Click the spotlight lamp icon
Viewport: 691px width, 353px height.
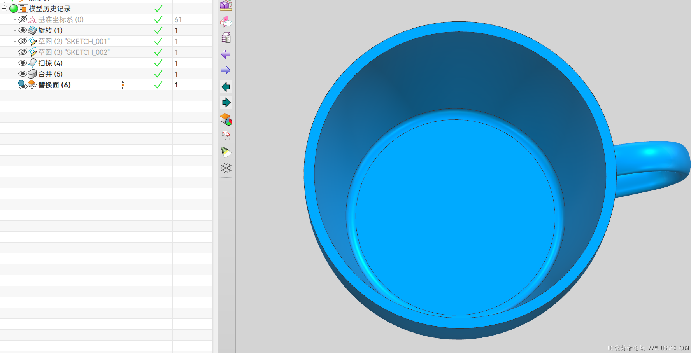click(x=226, y=152)
